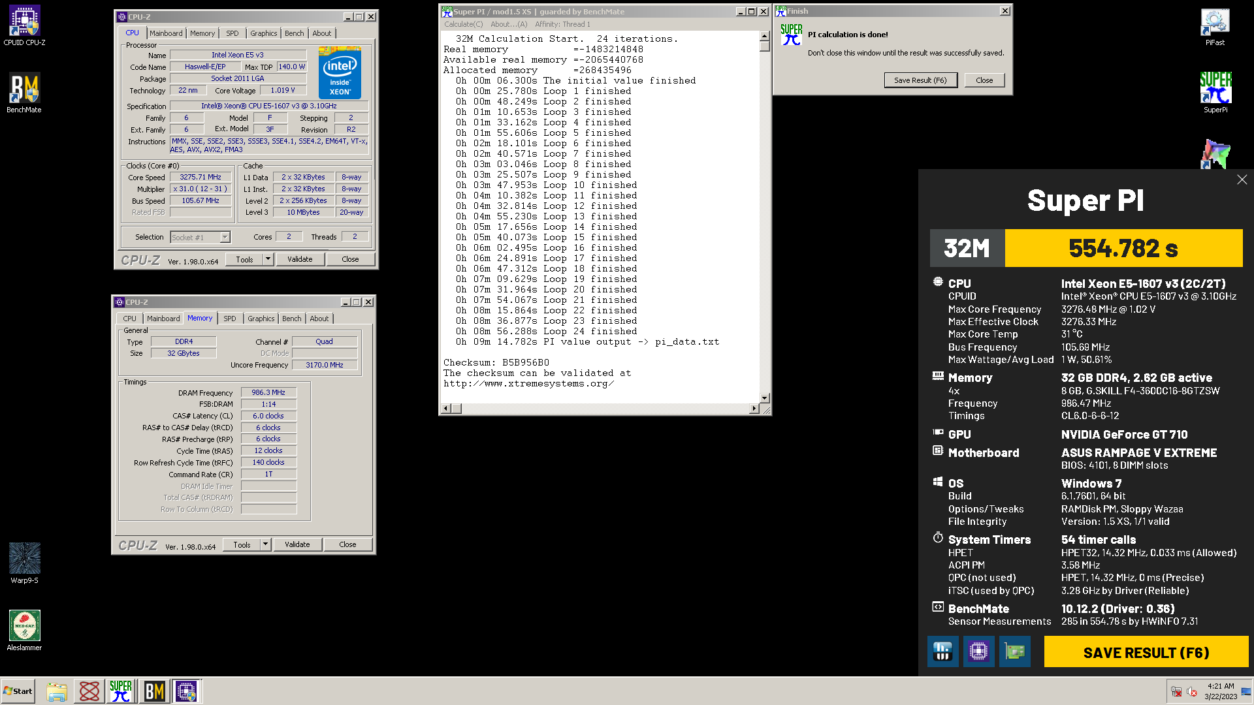Click the CPU chip icon in BenchMate panel
This screenshot has width=1254, height=705.
[978, 651]
